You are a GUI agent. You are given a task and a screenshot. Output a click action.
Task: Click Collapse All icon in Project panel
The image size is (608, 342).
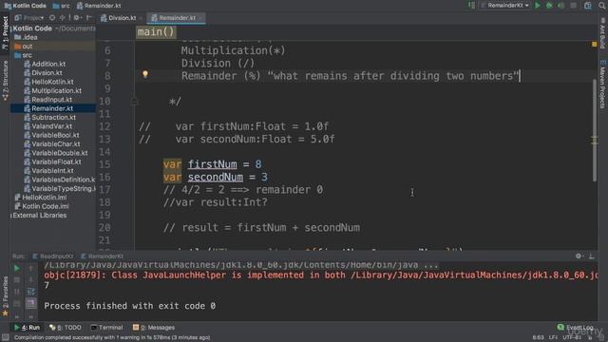(x=62, y=18)
